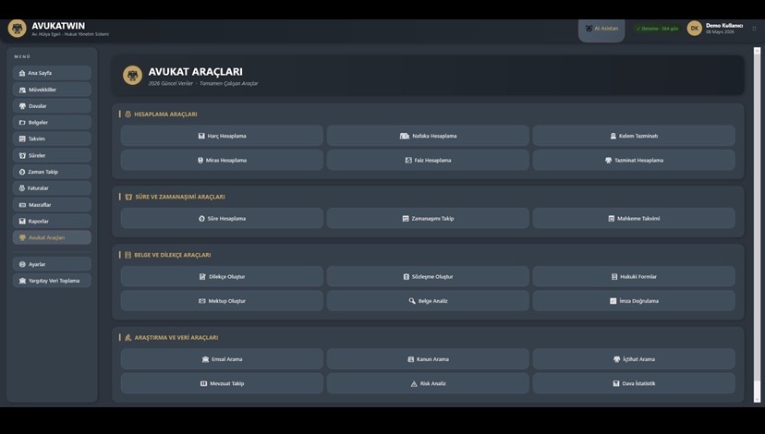
Task: Click the AVUKATWIN logo emblem
Action: 17,29
